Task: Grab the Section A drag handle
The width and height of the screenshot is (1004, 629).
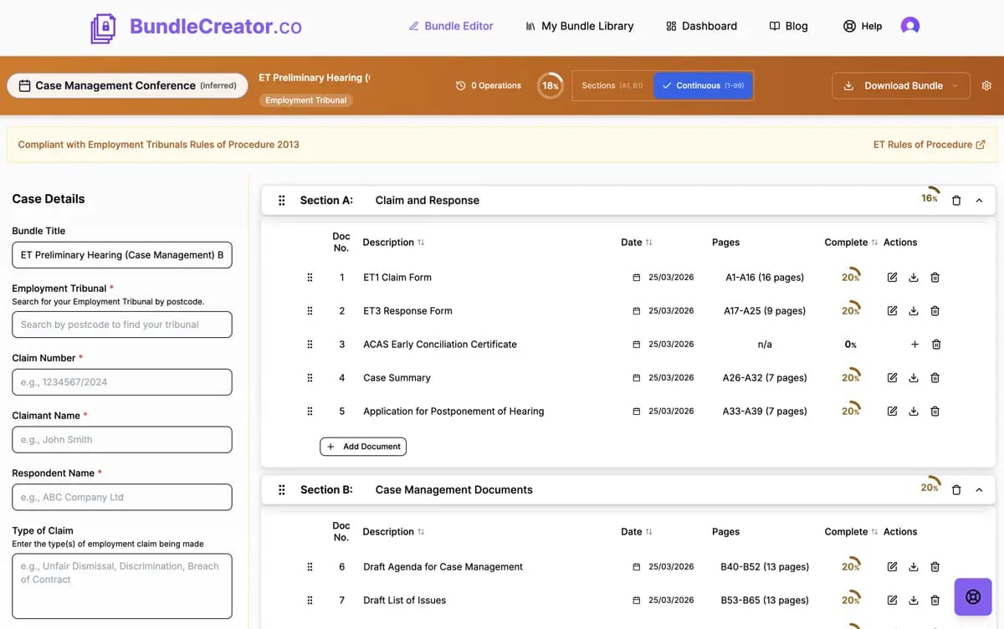Action: 282,201
